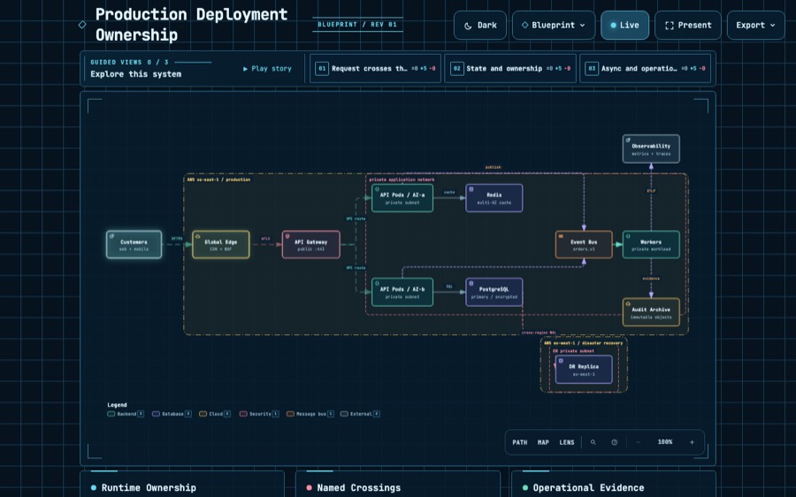
Task: Click the 'Explore this system' text
Action: [x=135, y=74]
